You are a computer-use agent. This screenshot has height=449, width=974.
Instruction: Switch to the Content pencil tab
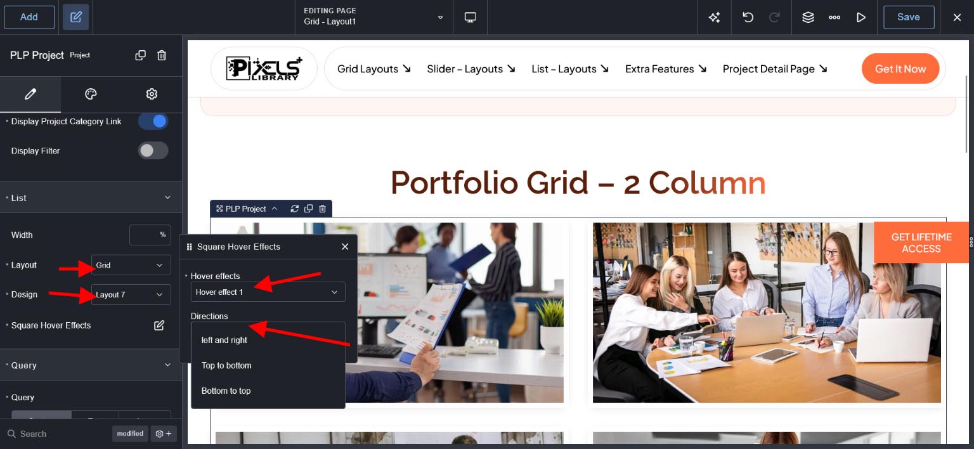point(30,94)
